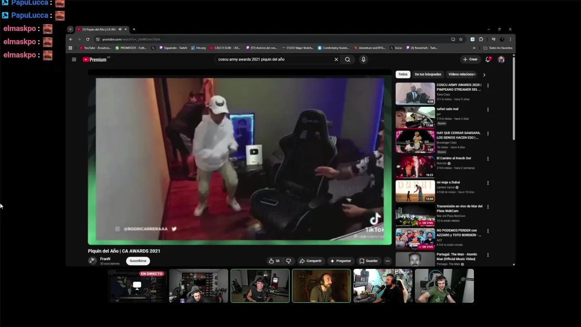Click the Preguntar button
This screenshot has height=327, width=581.
click(x=340, y=261)
